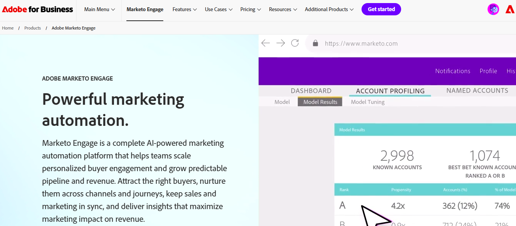Click the Get started button
The height and width of the screenshot is (226, 516).
point(381,10)
